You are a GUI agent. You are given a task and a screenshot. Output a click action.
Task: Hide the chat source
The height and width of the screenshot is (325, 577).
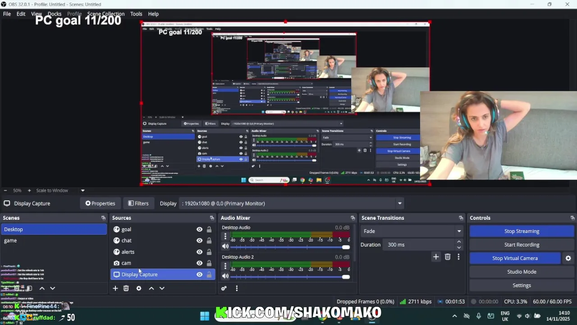[x=199, y=241]
